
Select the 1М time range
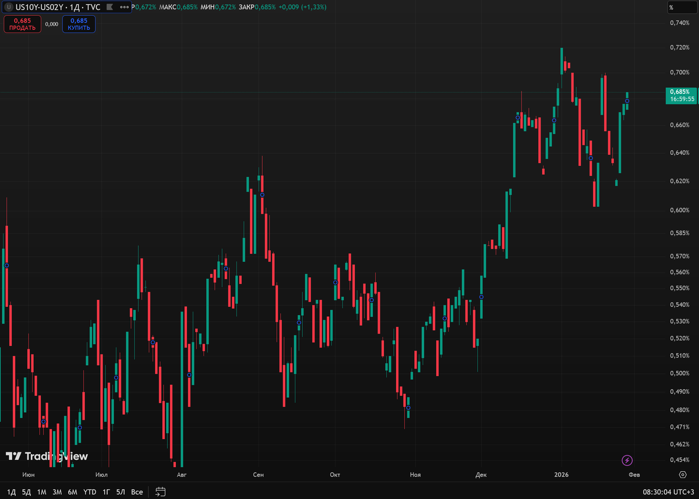click(41, 492)
